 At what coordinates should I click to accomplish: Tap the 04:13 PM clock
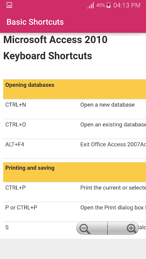tap(127, 6)
